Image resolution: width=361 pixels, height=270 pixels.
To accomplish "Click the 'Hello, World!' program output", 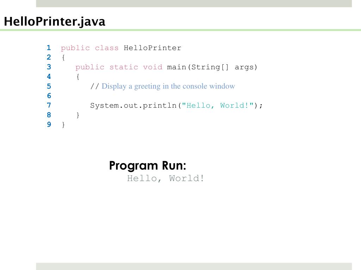I will click(166, 178).
